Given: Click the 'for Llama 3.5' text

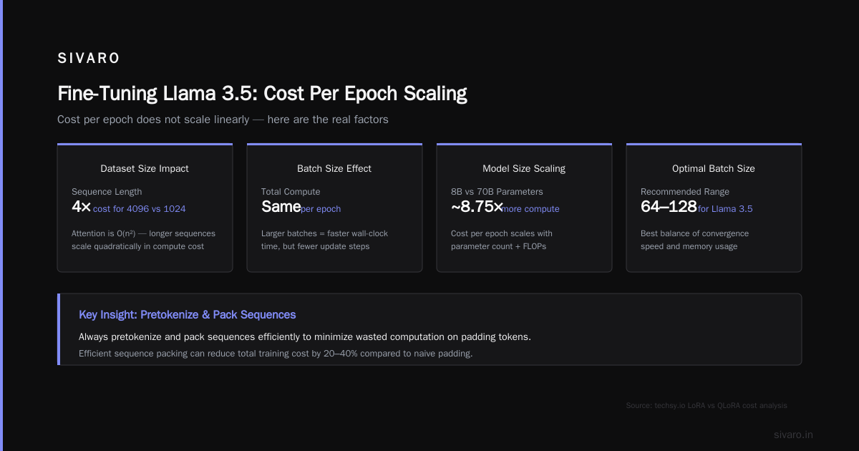Looking at the screenshot, I should coord(725,209).
